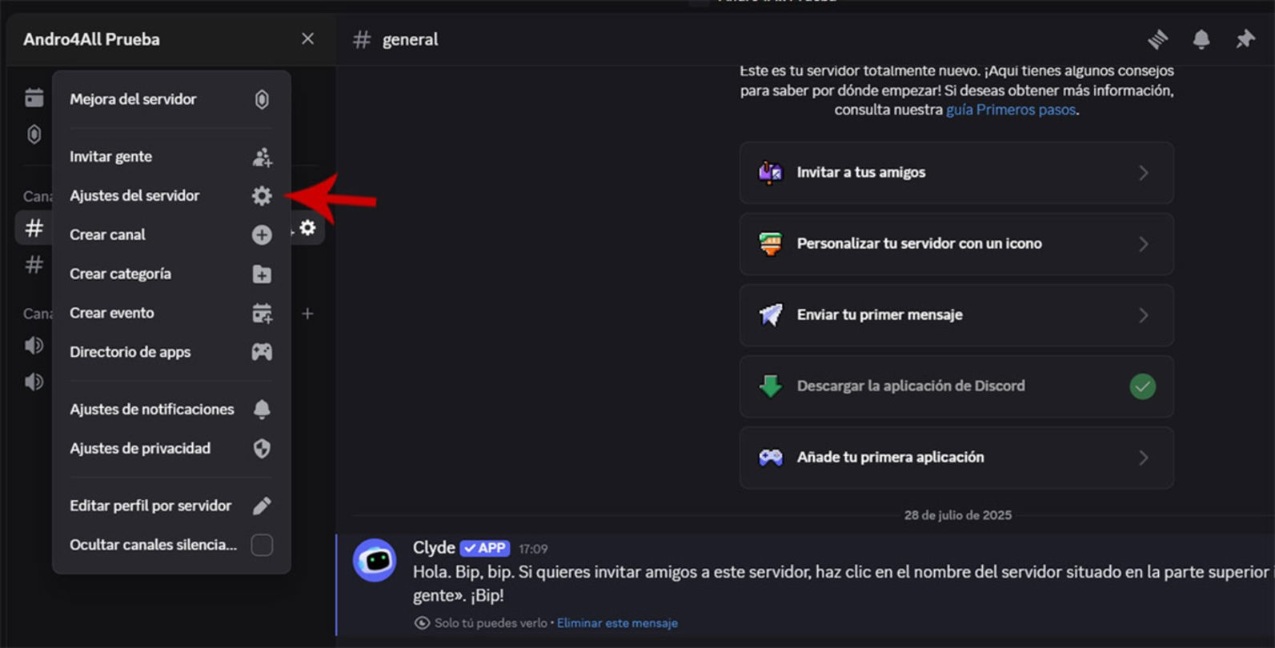This screenshot has width=1275, height=648.
Task: Click the paper plane icon on the first message card
Action: pos(770,314)
